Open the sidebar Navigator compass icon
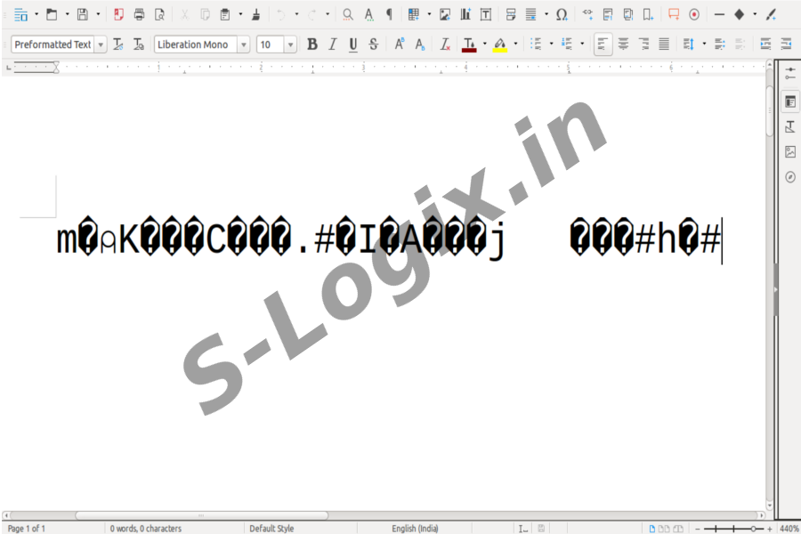 pos(790,177)
